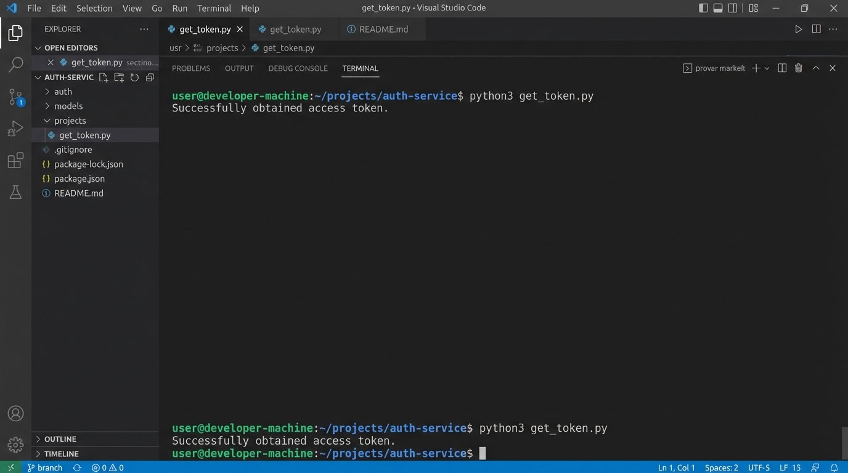848x473 pixels.
Task: Expand the OUTLINE section
Action: click(x=60, y=439)
